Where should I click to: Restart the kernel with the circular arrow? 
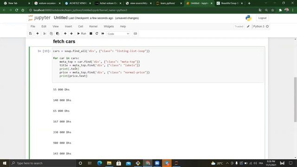click(97, 33)
